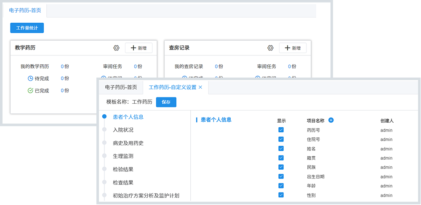Screen dimensions: 421x205
Task: Click the 工作量统计 button
Action: (27, 28)
